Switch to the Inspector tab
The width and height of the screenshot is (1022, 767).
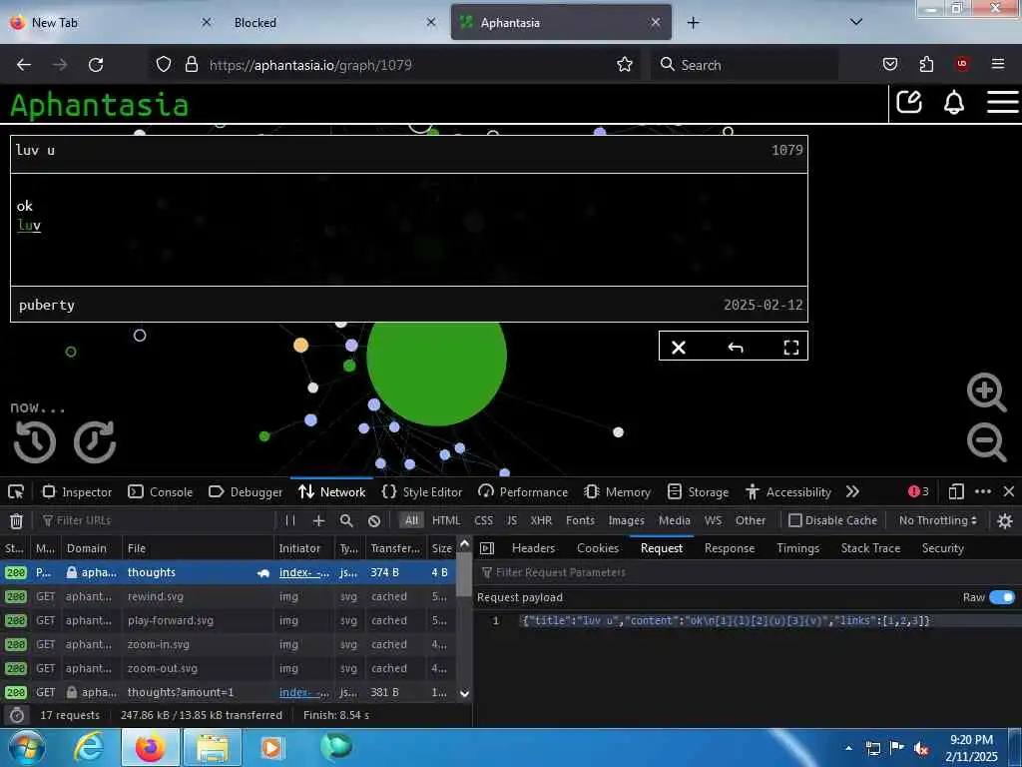pos(78,492)
